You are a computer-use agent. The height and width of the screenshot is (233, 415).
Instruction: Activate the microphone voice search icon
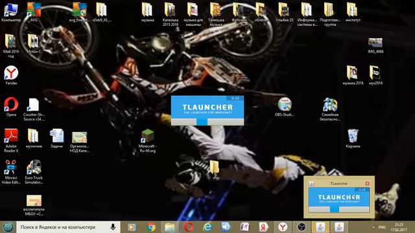pyautogui.click(x=113, y=227)
